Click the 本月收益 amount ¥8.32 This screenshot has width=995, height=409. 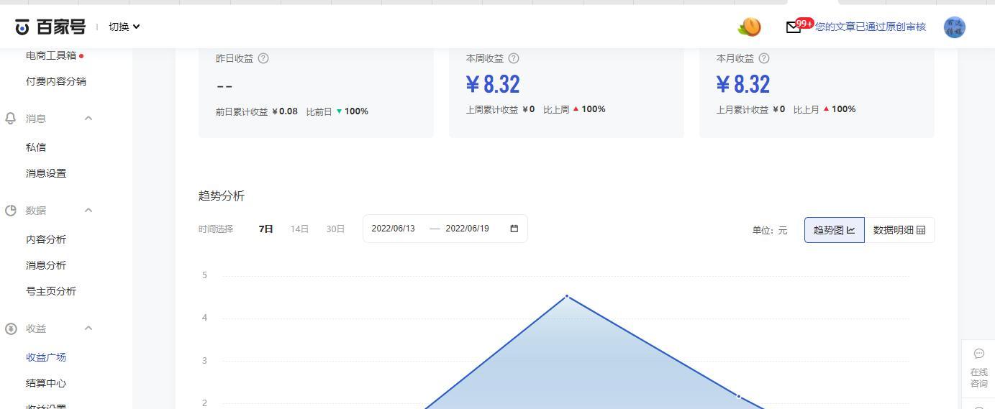click(x=743, y=84)
